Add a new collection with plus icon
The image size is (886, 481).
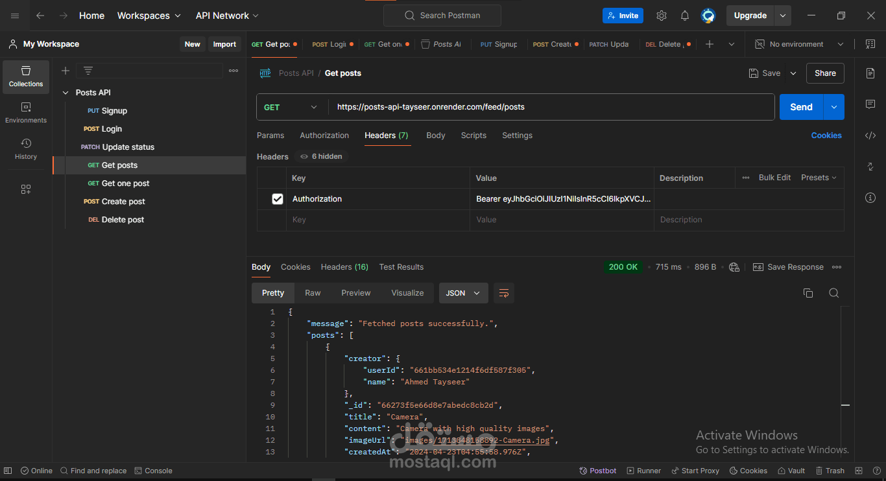[x=66, y=71]
